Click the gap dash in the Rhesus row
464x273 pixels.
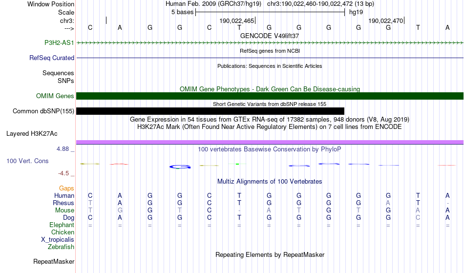pyautogui.click(x=448, y=203)
